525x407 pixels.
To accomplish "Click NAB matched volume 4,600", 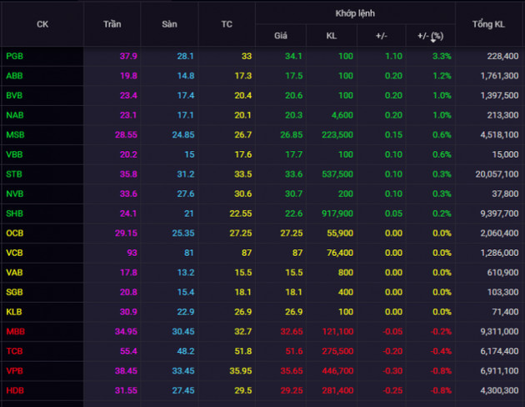I will click(x=342, y=115).
